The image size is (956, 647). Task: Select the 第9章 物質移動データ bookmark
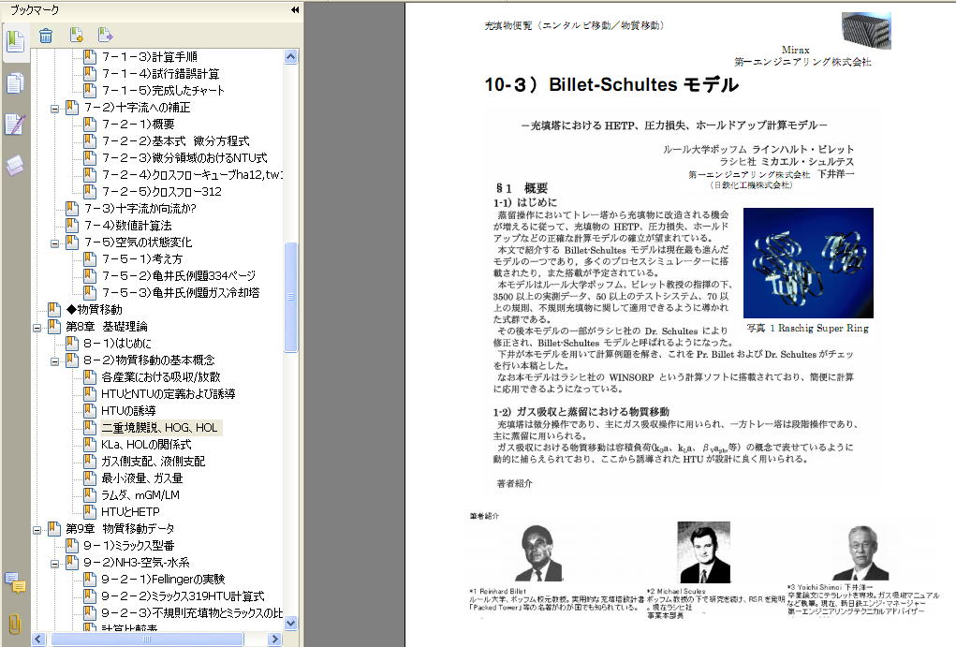(x=120, y=529)
